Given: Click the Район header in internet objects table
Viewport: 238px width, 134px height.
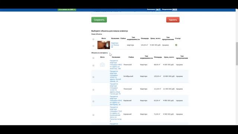Looking at the screenshot, I should 131,57.
